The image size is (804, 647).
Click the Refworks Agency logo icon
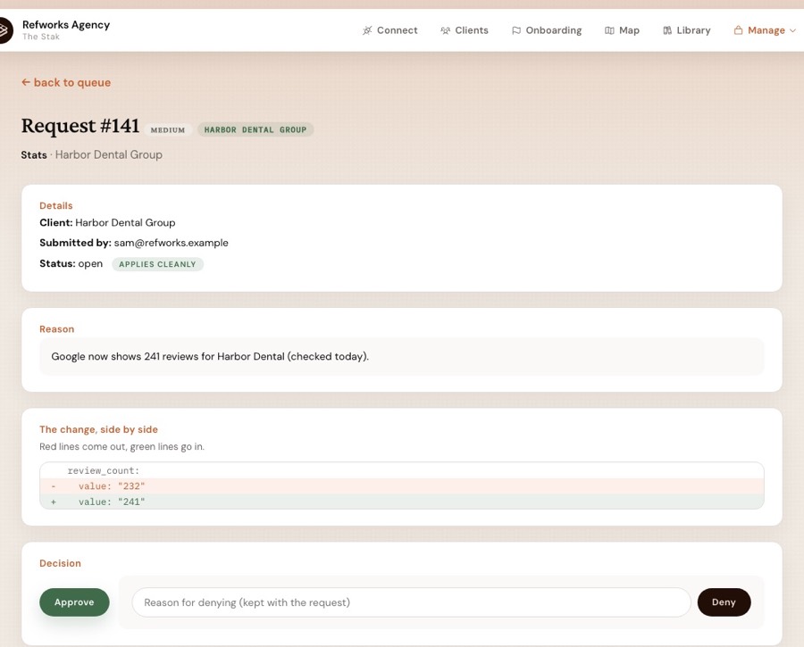pos(5,30)
